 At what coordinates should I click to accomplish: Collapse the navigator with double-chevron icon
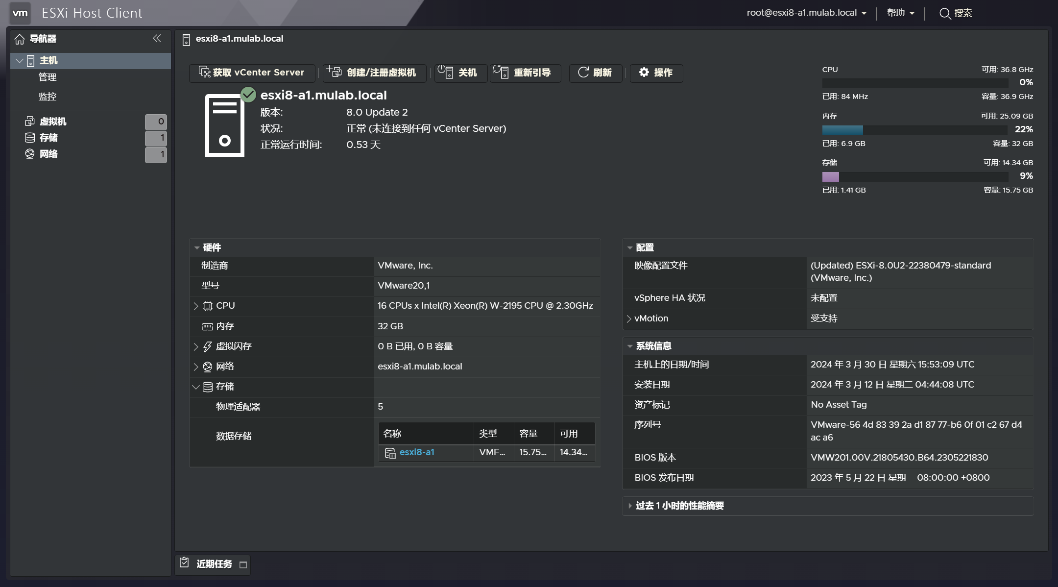pyautogui.click(x=157, y=38)
